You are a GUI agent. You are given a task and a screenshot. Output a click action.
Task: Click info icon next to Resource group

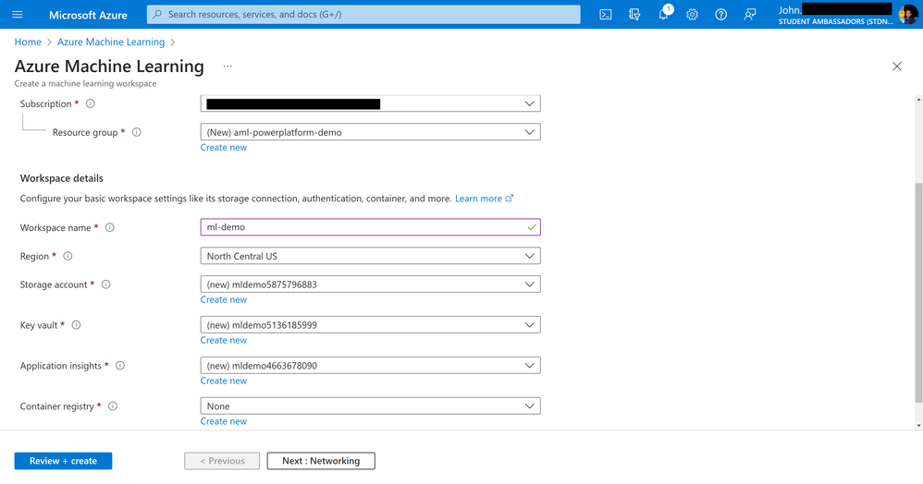tap(137, 132)
